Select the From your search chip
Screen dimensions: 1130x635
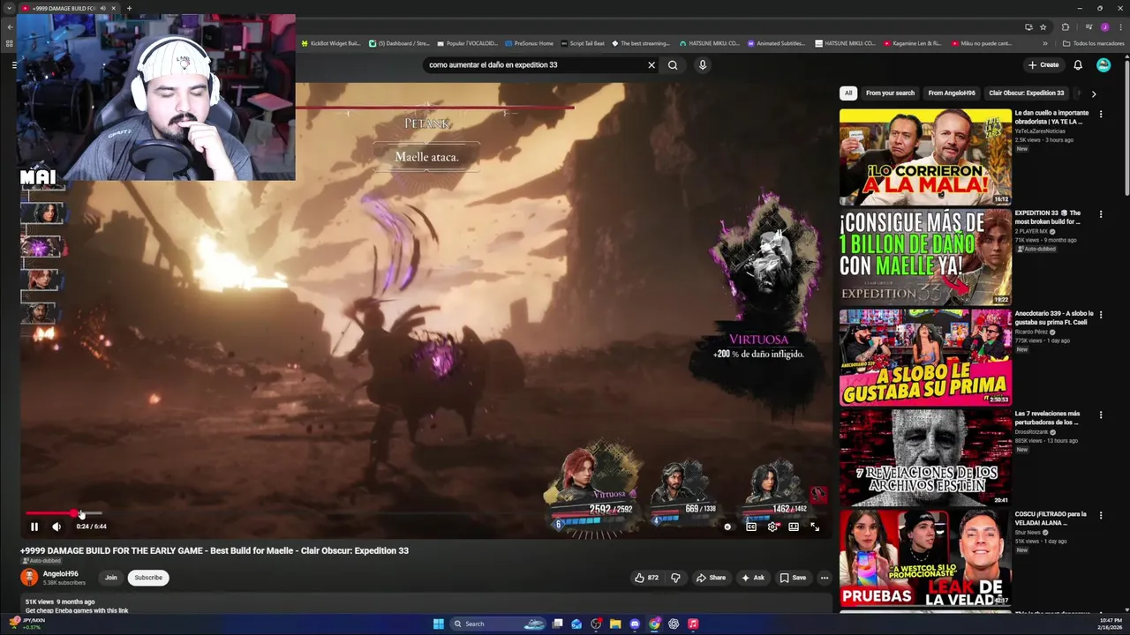(x=890, y=93)
